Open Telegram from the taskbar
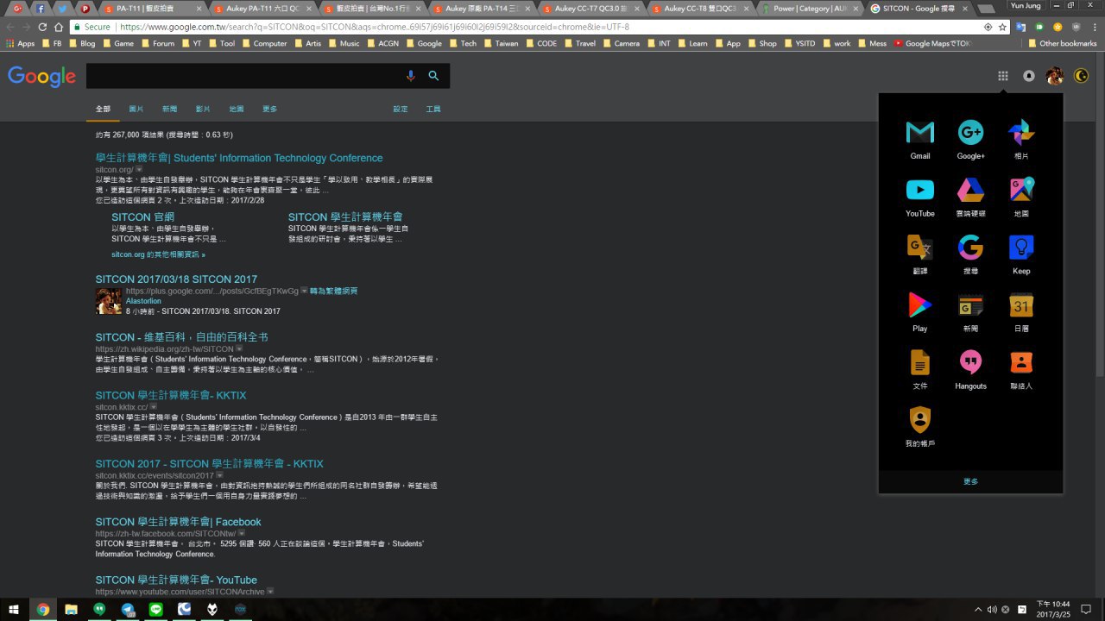The width and height of the screenshot is (1105, 621). [x=128, y=609]
